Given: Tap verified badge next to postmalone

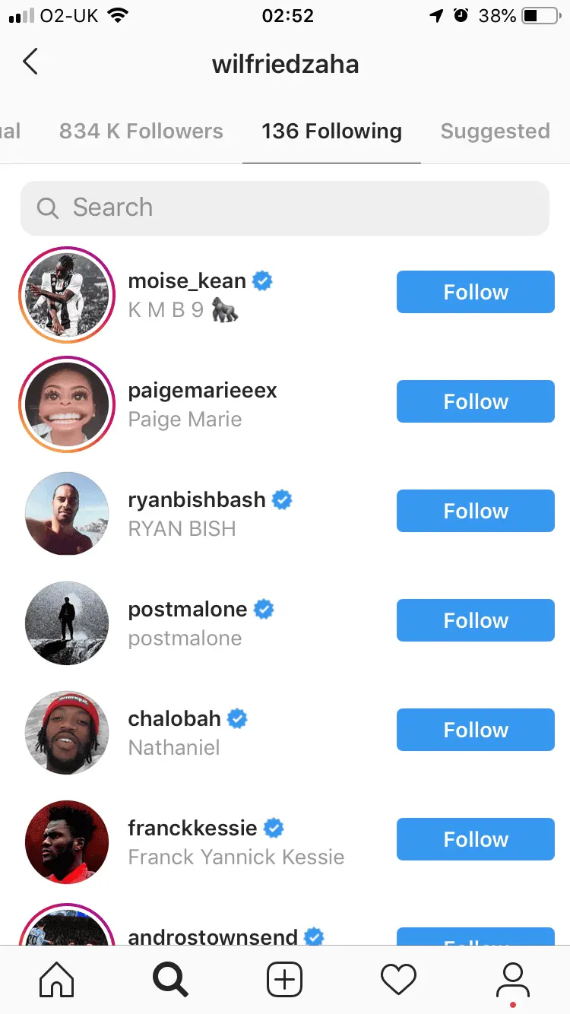Looking at the screenshot, I should click(264, 610).
